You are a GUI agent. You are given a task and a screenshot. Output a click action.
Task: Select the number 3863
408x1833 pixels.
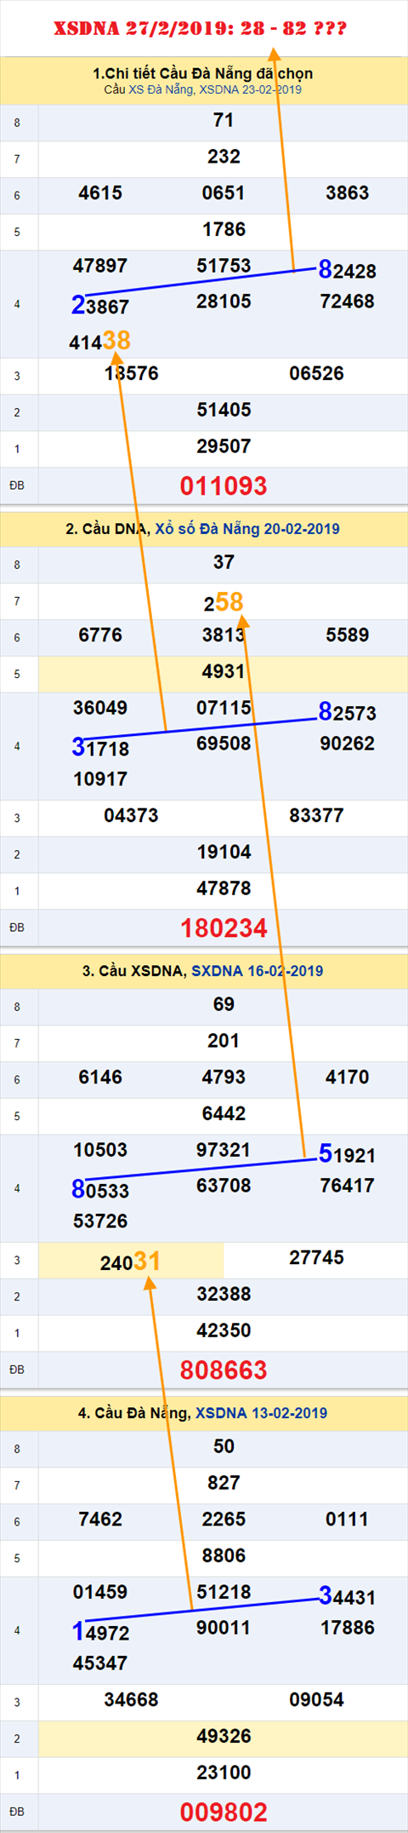[x=347, y=192]
